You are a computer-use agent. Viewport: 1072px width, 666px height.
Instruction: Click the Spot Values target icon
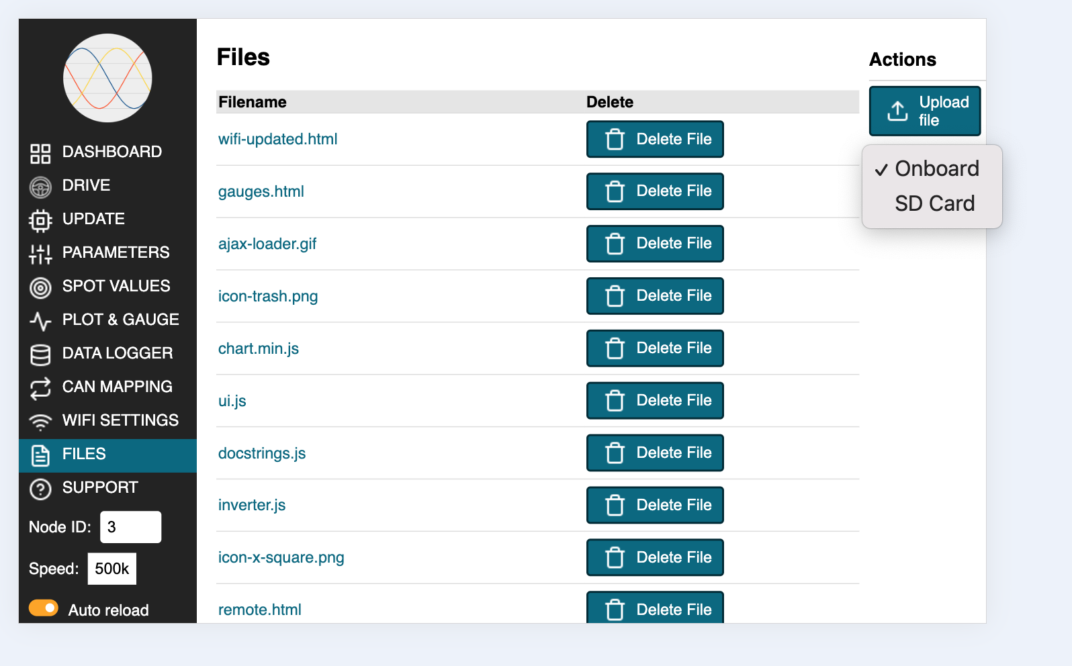click(40, 287)
